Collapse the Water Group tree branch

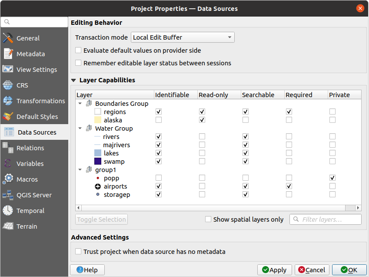tap(80, 128)
